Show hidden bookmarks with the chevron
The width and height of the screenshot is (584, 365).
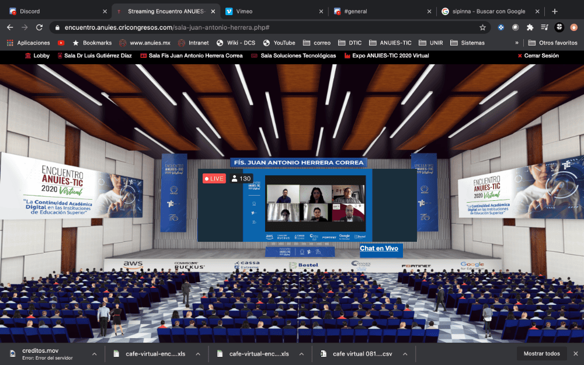click(516, 43)
